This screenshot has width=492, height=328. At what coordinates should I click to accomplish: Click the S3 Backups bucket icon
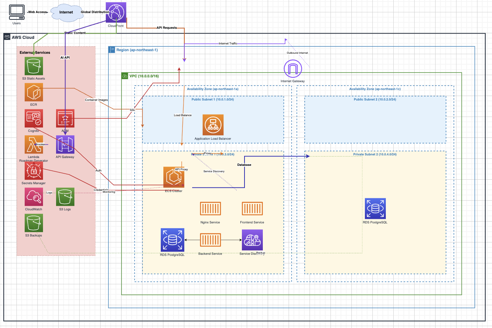point(34,223)
